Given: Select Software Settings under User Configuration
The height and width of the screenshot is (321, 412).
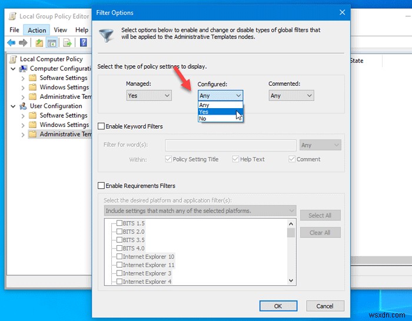Looking at the screenshot, I should point(64,115).
